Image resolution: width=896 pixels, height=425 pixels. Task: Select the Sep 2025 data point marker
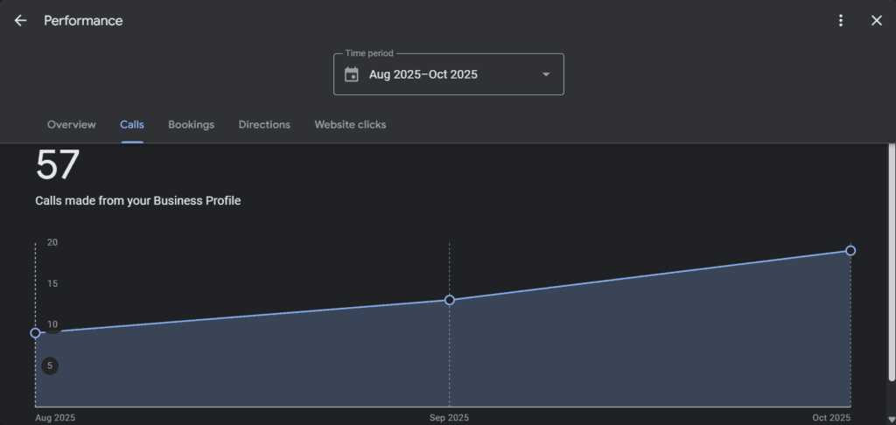pos(450,300)
